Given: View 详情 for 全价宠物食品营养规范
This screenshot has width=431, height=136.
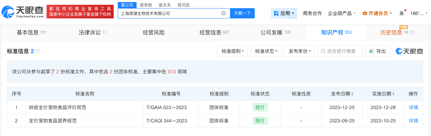Looking at the screenshot, I should point(413,121).
